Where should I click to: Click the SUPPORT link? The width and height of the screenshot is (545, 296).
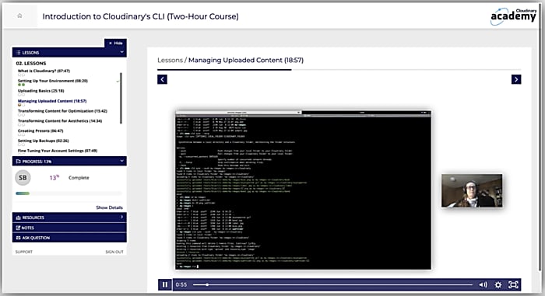point(24,252)
